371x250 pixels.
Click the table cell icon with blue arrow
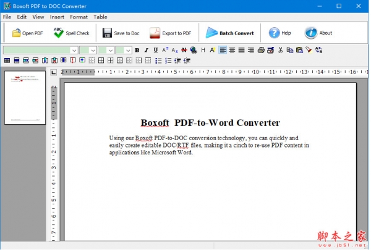coord(82,60)
